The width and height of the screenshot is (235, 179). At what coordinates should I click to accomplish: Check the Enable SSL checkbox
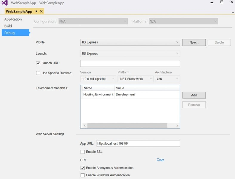pos(82,152)
